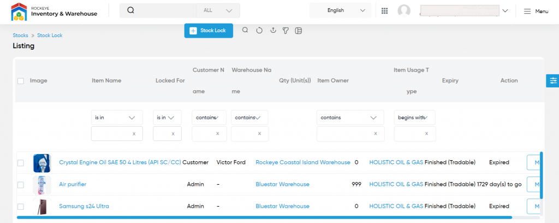Click the toolbar search icon next to Stock Lock
This screenshot has width=559, height=223.
point(245,30)
